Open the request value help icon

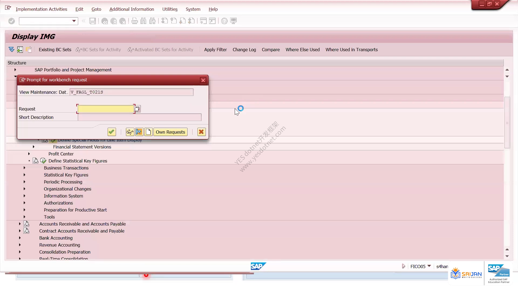point(137,109)
